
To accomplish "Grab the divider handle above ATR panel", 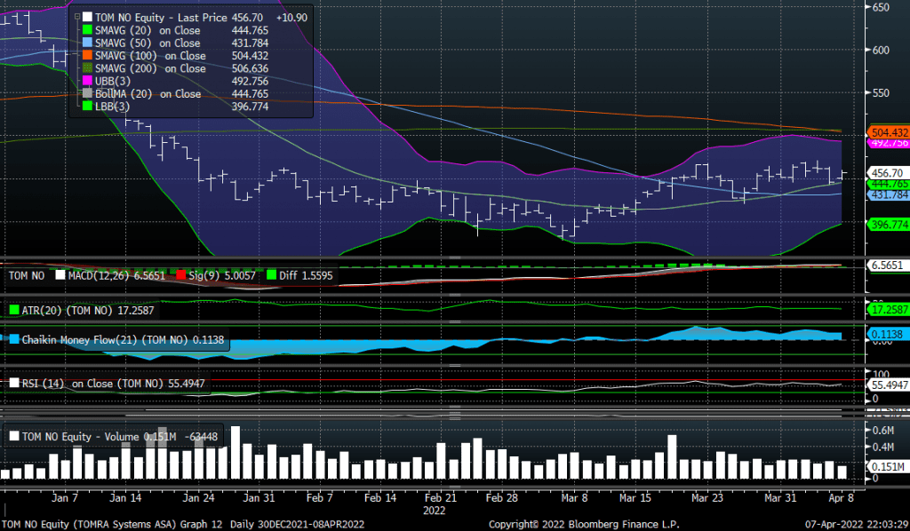I will [454, 295].
